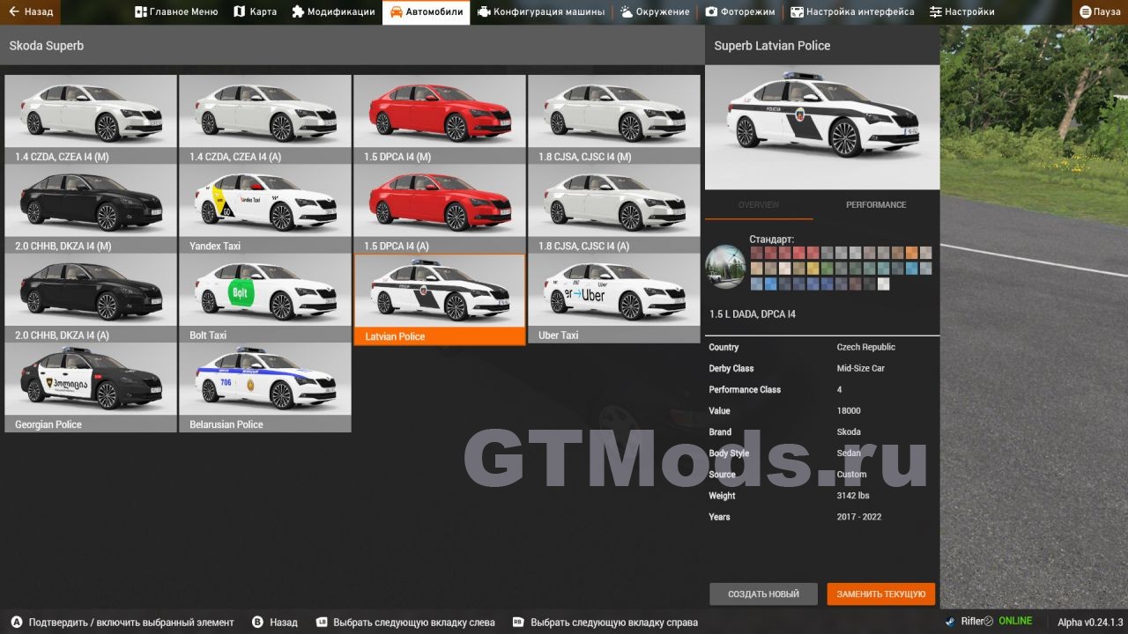Select the 1.8 CJSA, CJSC I4 (M) car
Screen dimensions: 1128x634
point(614,119)
